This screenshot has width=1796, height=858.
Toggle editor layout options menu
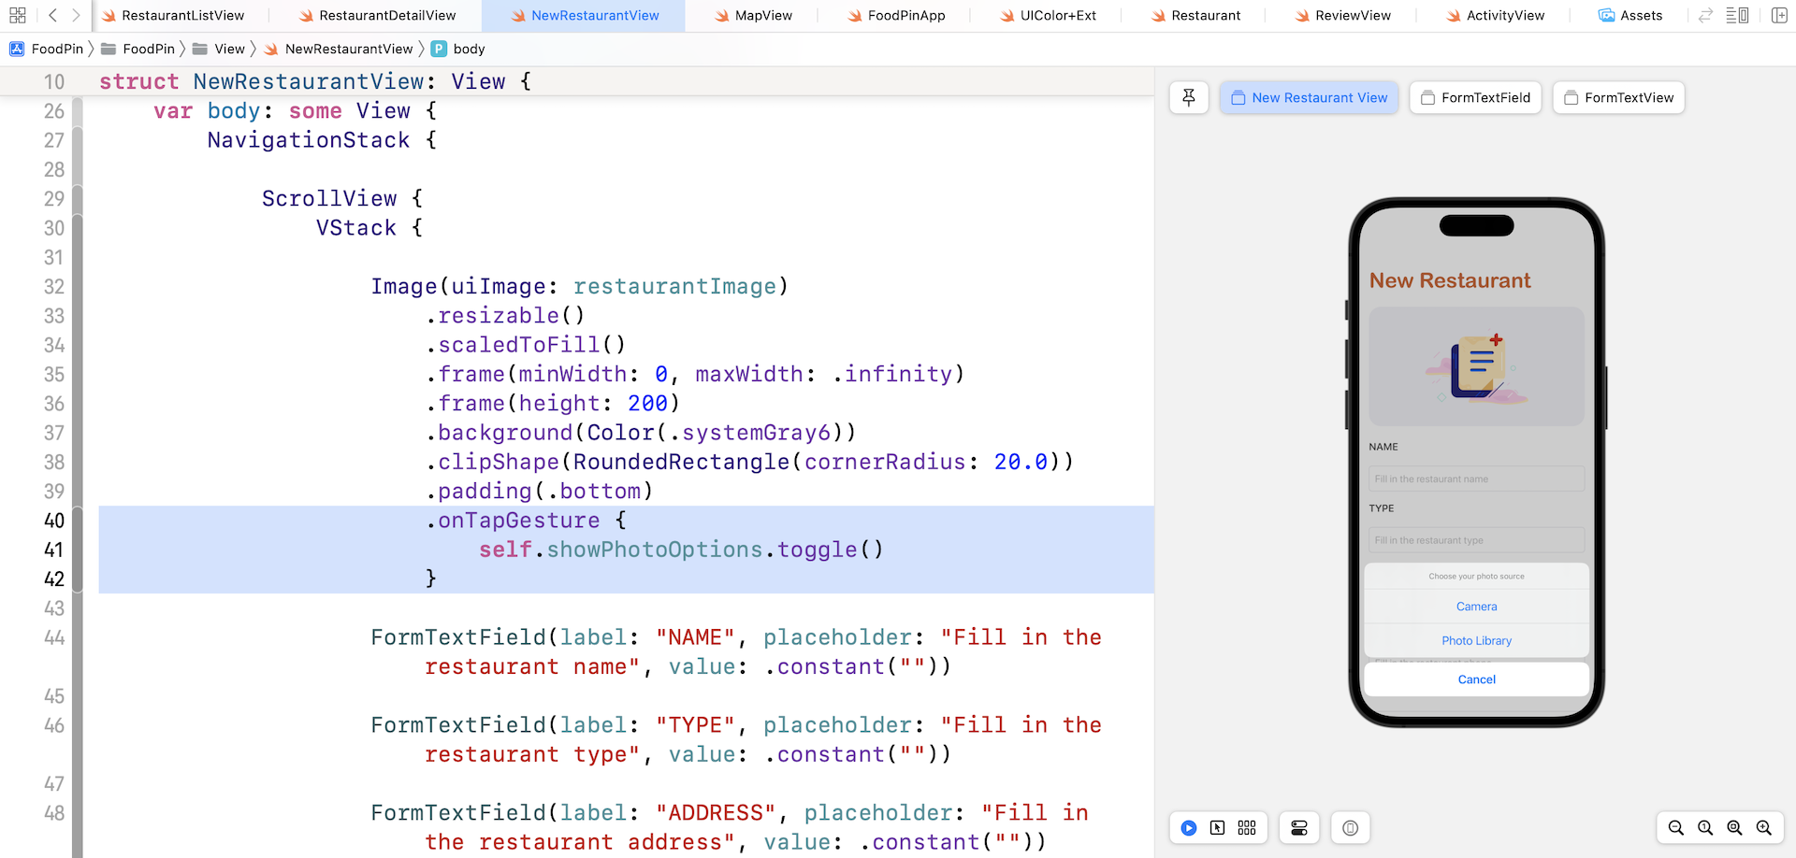pyautogui.click(x=1737, y=16)
